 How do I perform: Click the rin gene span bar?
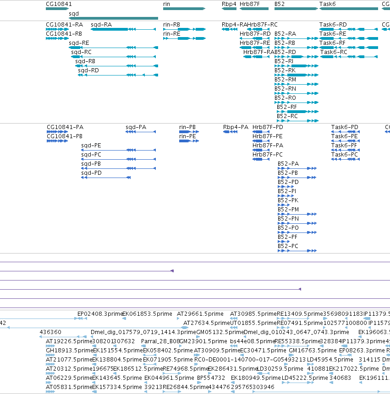pos(184,9)
